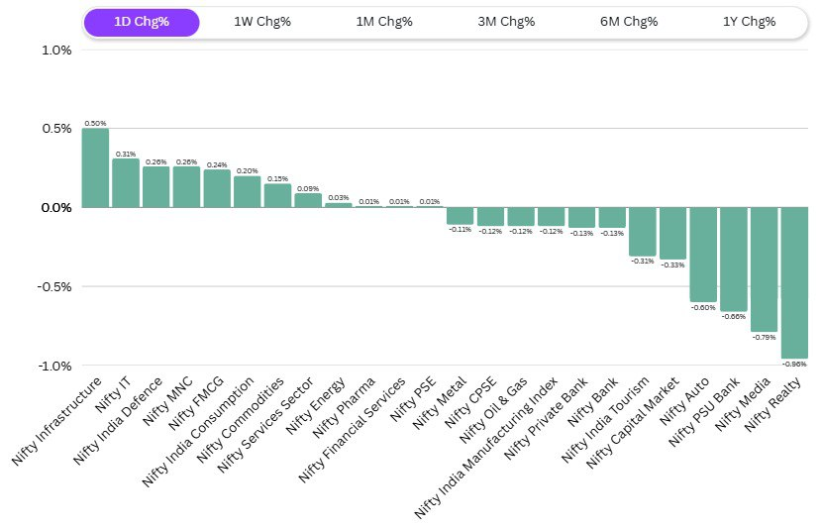This screenshot has width=822, height=529.
Task: Open the 1M Chg% tab
Action: [384, 22]
